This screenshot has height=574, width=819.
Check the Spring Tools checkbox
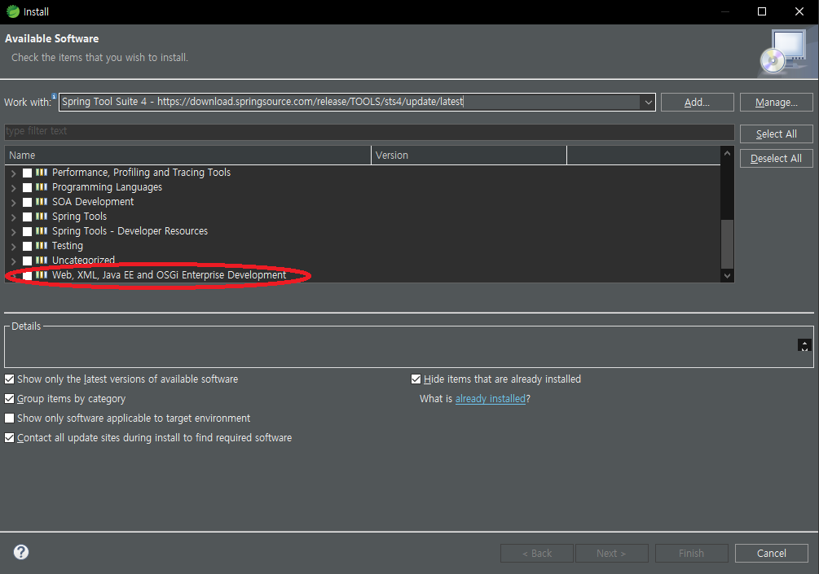27,217
